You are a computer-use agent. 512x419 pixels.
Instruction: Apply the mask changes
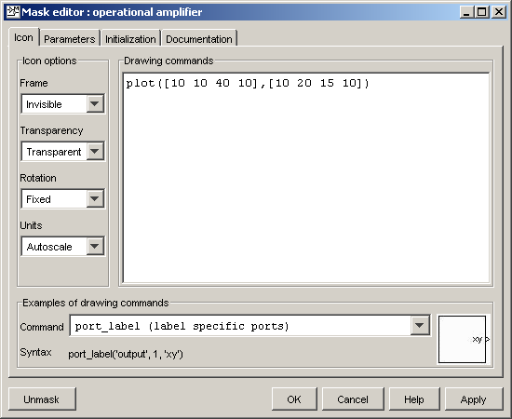(474, 399)
